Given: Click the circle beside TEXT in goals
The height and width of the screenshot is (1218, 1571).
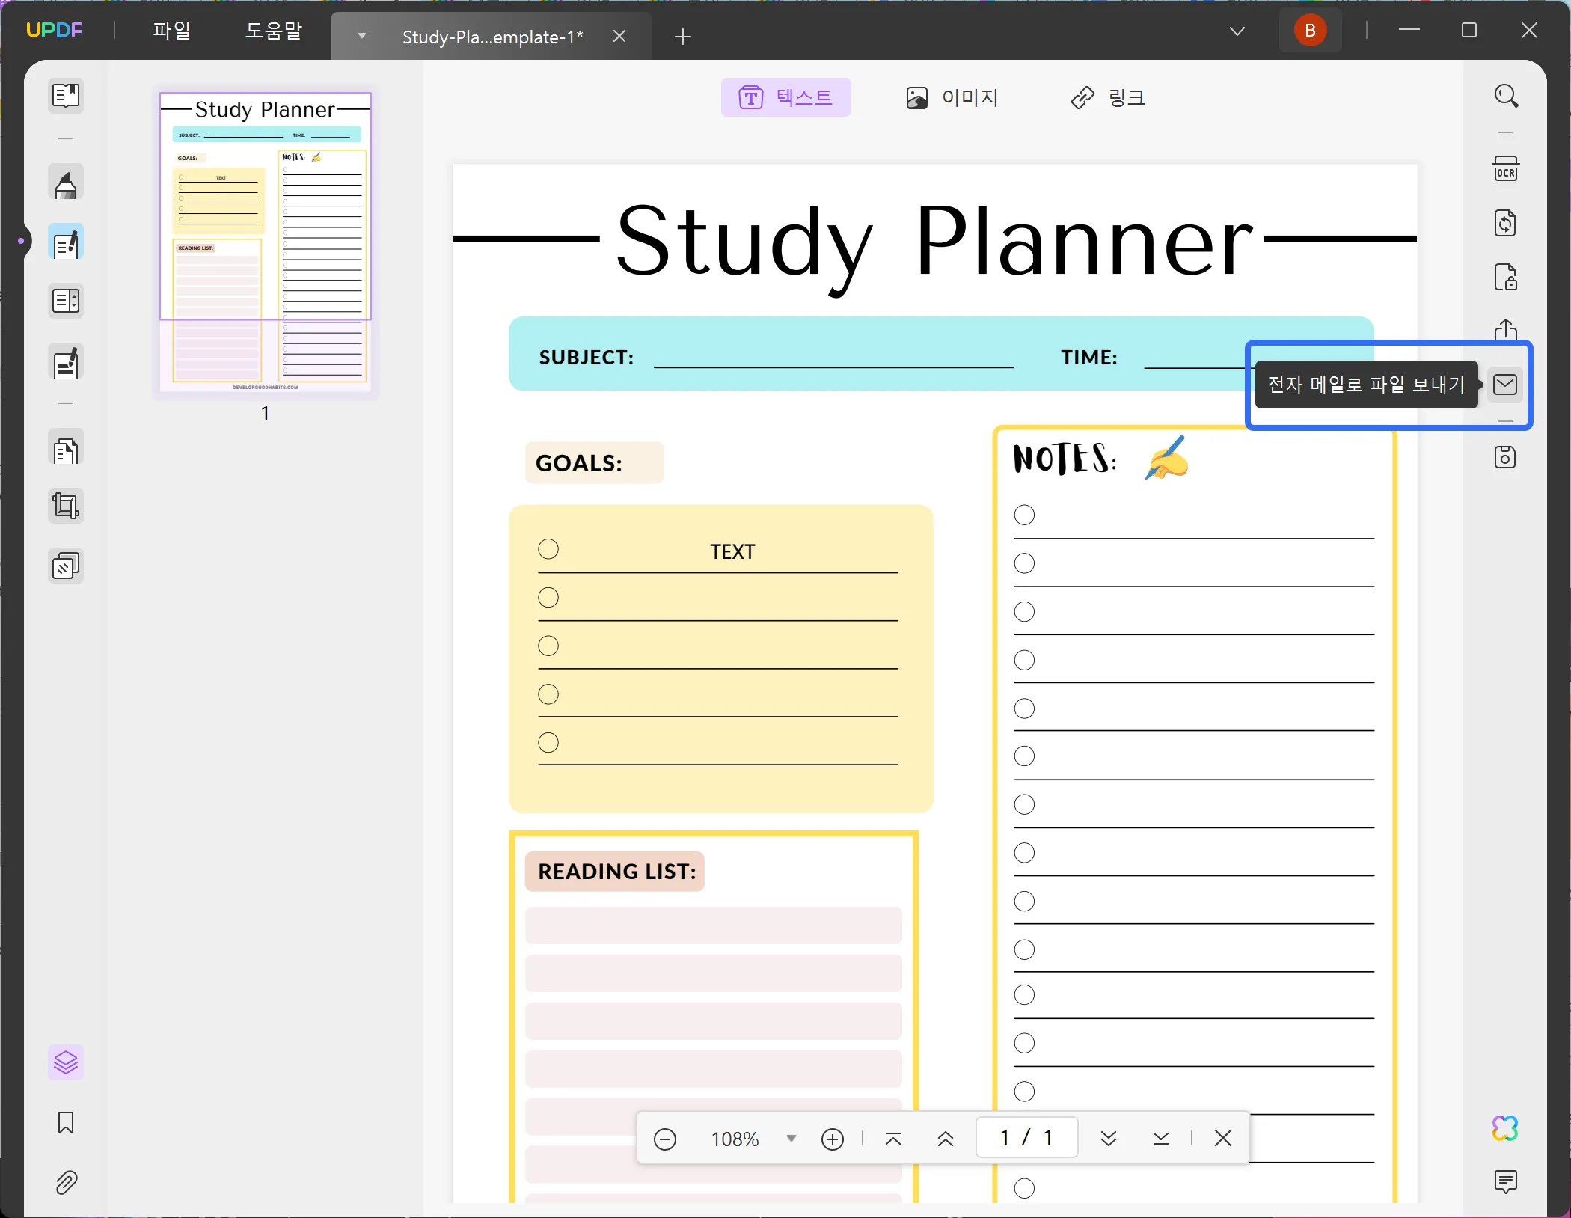Looking at the screenshot, I should click(x=548, y=549).
